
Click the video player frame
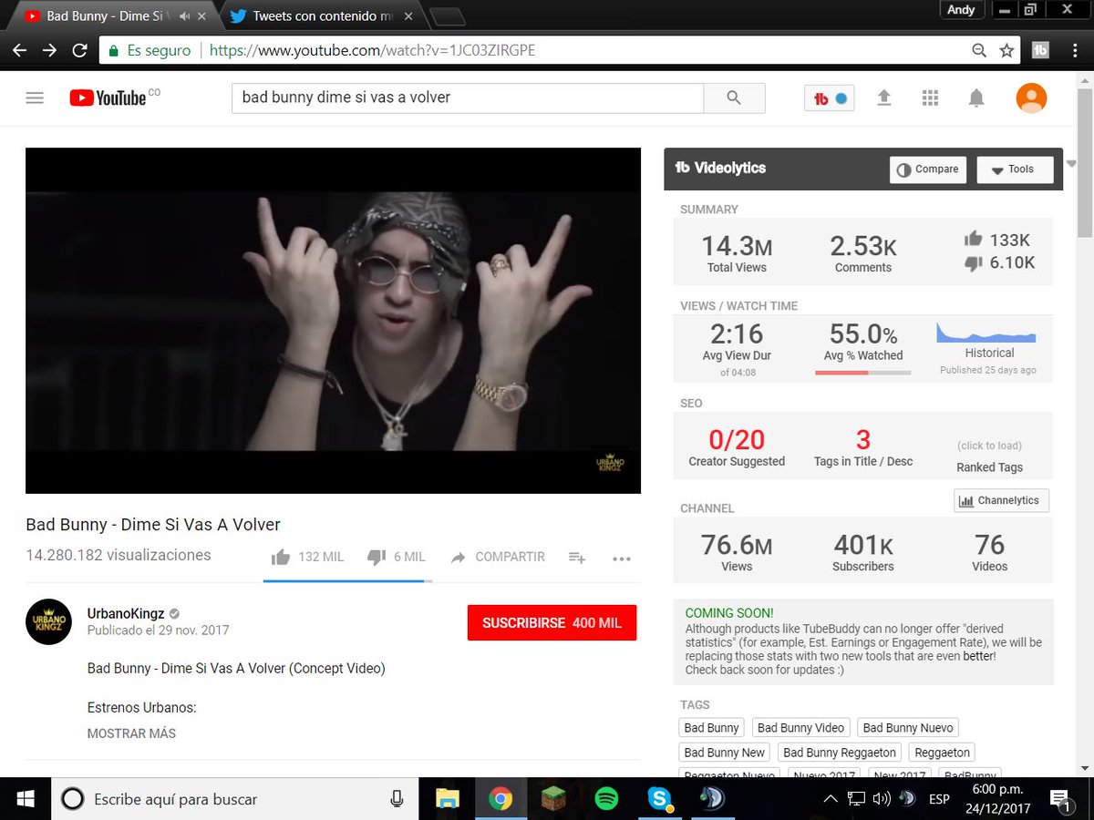click(333, 320)
